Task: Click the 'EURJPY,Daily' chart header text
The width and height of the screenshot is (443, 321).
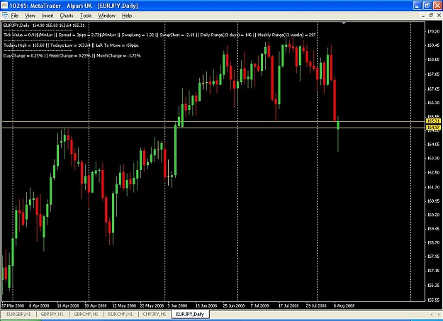Action: tap(16, 26)
